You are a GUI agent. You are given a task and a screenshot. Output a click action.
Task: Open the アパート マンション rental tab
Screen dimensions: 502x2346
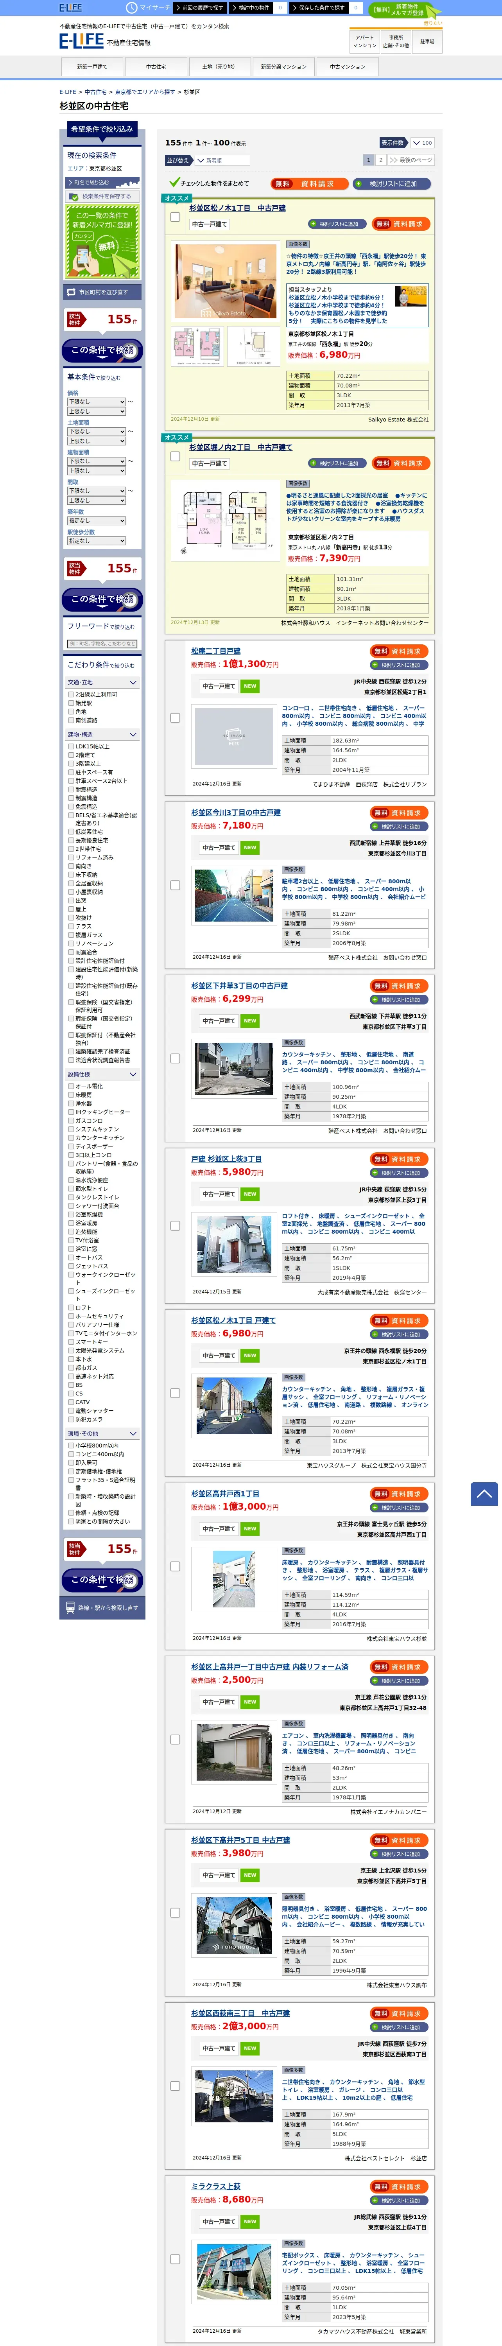[364, 42]
